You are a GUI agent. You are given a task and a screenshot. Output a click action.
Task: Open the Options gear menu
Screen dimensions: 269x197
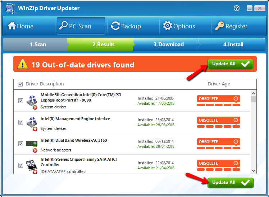[179, 26]
